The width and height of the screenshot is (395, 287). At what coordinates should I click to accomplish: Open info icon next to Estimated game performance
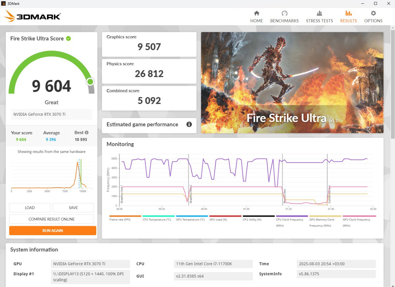tap(189, 124)
